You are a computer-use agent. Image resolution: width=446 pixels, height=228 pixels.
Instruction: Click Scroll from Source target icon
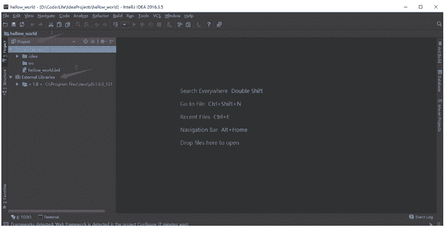click(85, 42)
